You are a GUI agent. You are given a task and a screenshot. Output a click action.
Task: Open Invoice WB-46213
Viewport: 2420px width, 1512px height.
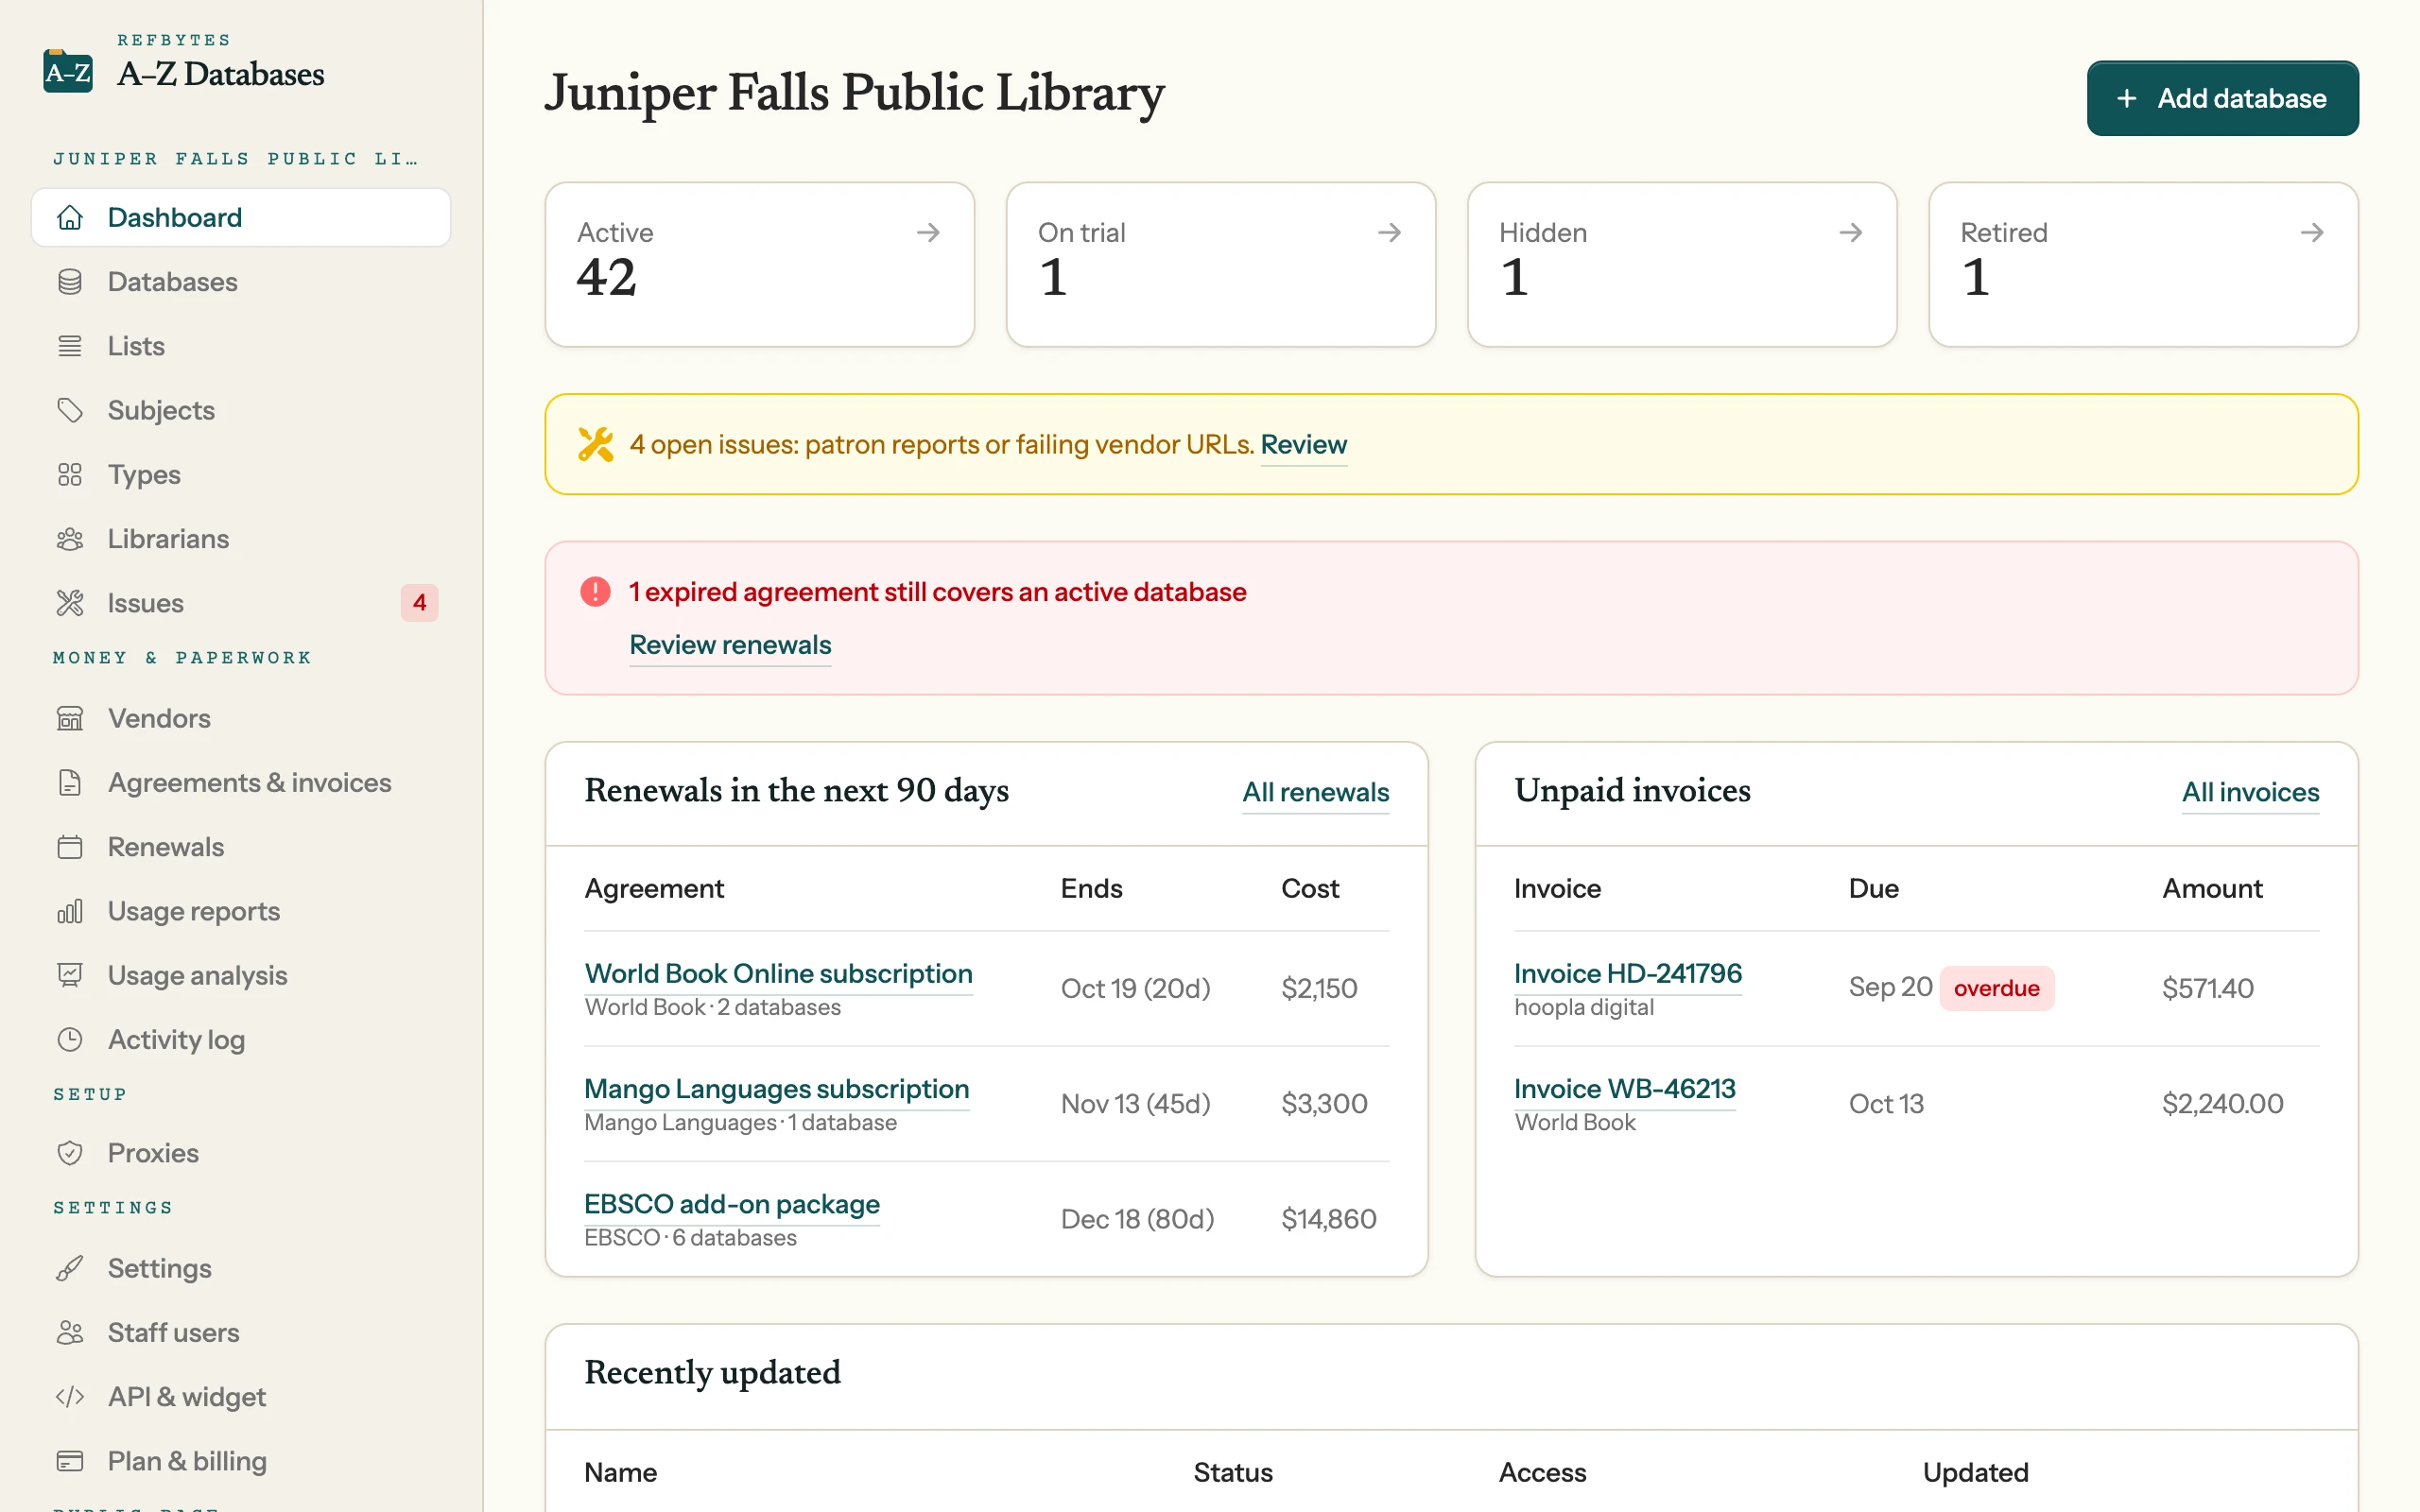1624,1088
